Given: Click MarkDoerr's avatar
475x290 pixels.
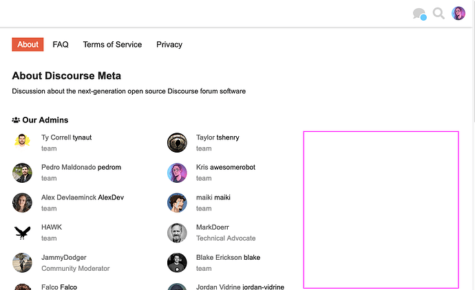Looking at the screenshot, I should point(177,232).
